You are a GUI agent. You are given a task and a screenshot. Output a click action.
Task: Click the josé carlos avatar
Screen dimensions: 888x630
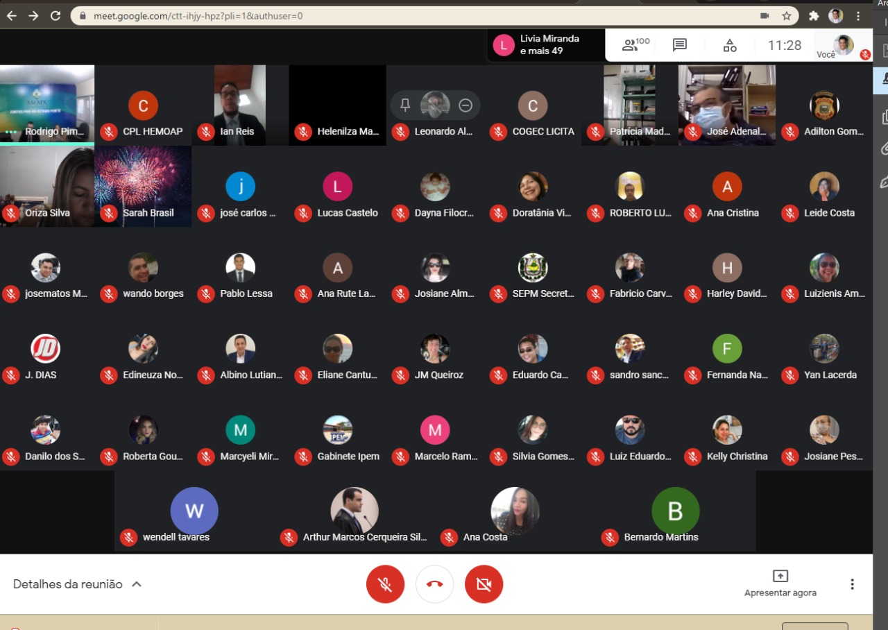[x=240, y=187]
